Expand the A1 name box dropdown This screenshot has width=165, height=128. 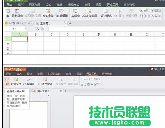coord(26,29)
